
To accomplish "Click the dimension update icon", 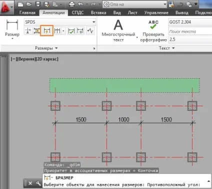I will point(80,31).
